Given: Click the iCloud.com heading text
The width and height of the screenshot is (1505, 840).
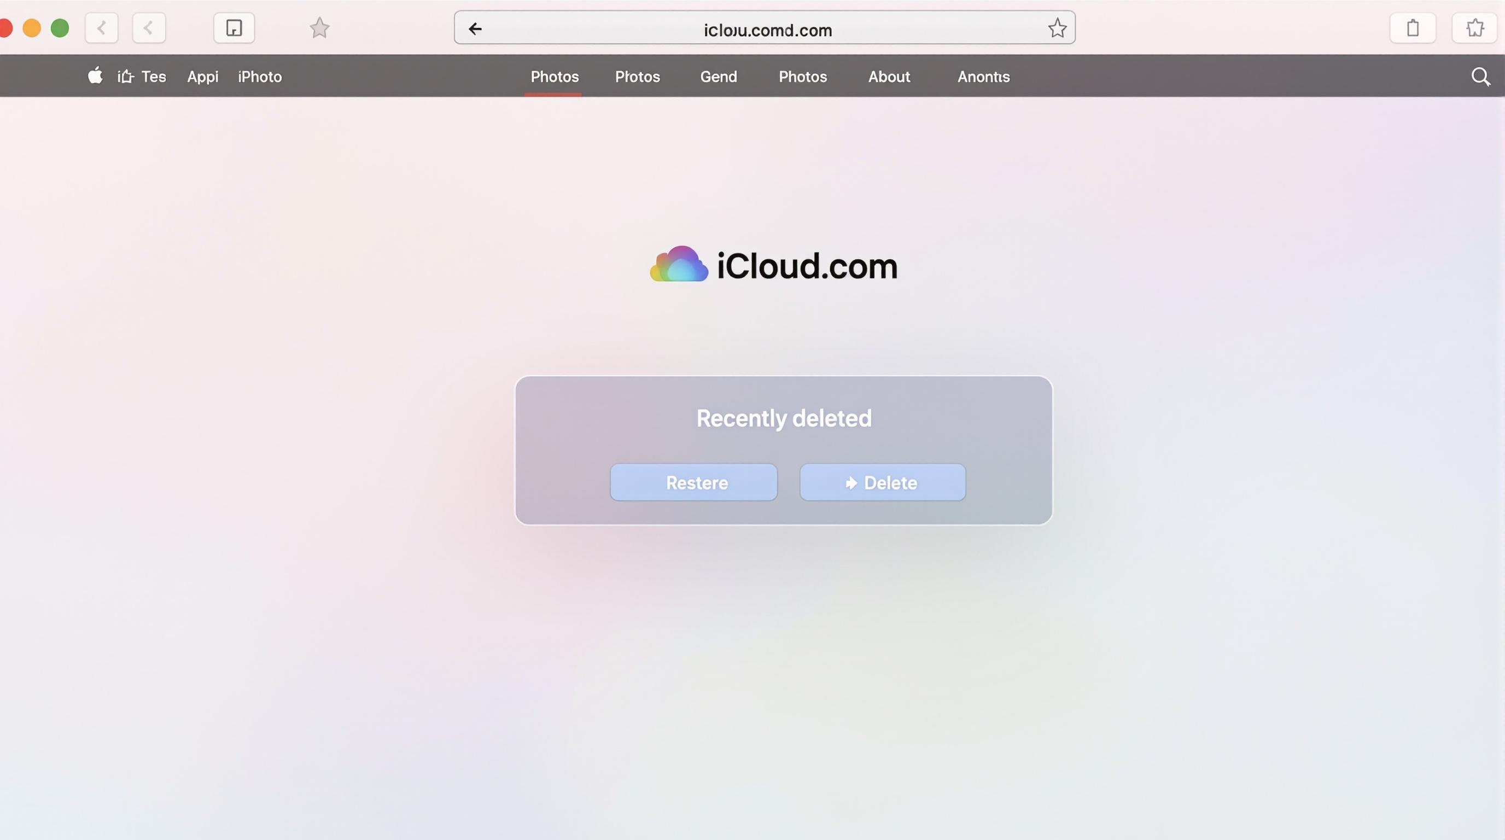Looking at the screenshot, I should (x=807, y=266).
